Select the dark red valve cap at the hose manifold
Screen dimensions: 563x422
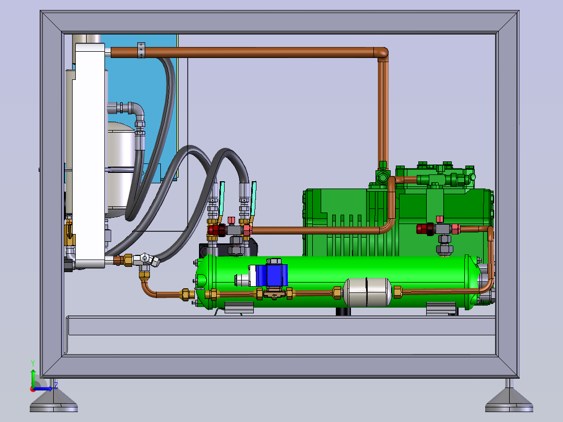(217, 230)
